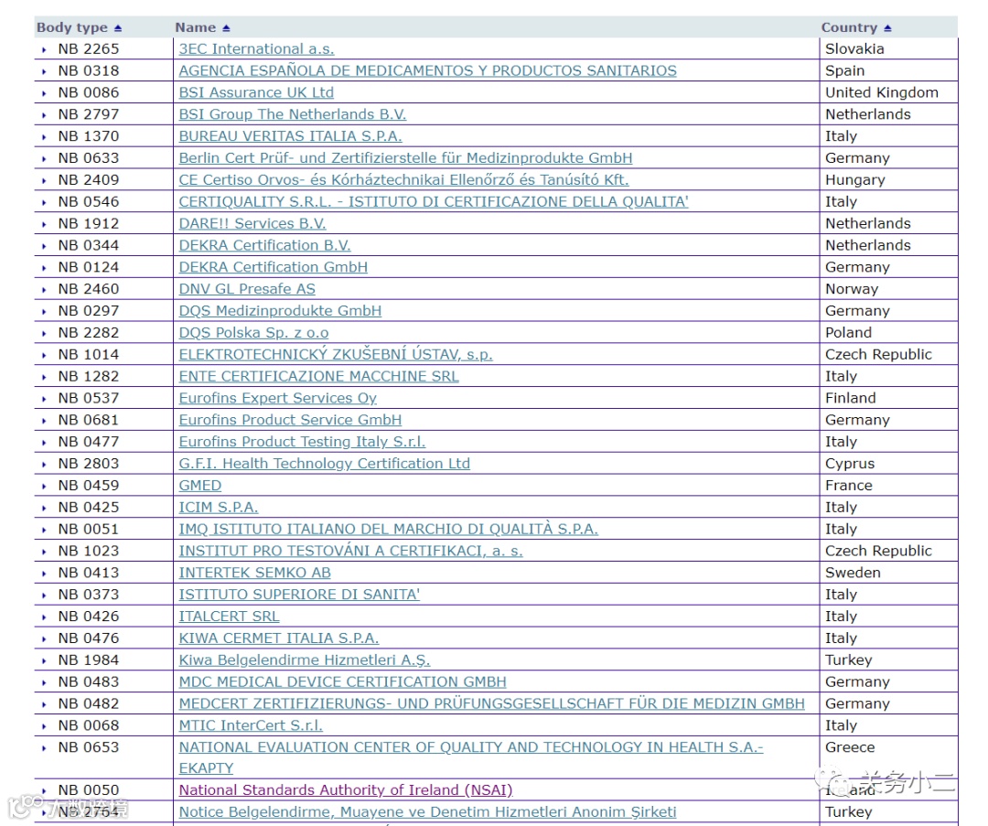The width and height of the screenshot is (988, 826).
Task: Open BSI Assurance UK Ltd link
Action: pyautogui.click(x=256, y=92)
